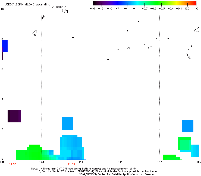201x176 pixels.
Task: Click the dark purple data block near latitude 3
Action: point(14,116)
